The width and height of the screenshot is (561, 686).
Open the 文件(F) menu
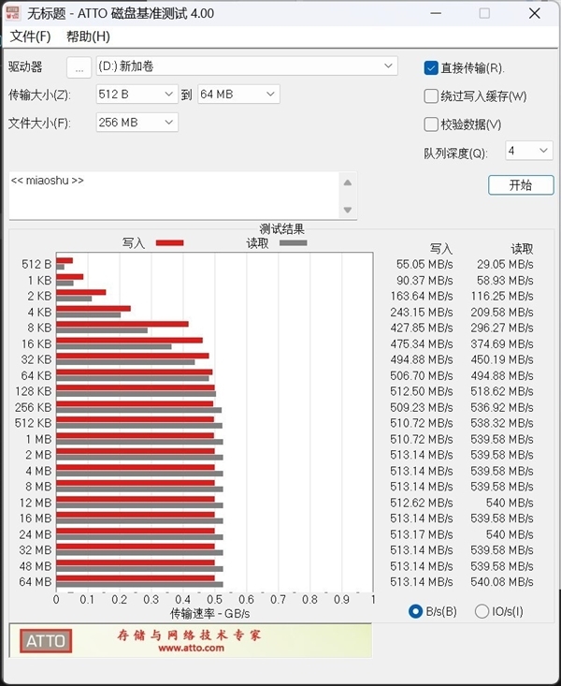click(x=30, y=36)
